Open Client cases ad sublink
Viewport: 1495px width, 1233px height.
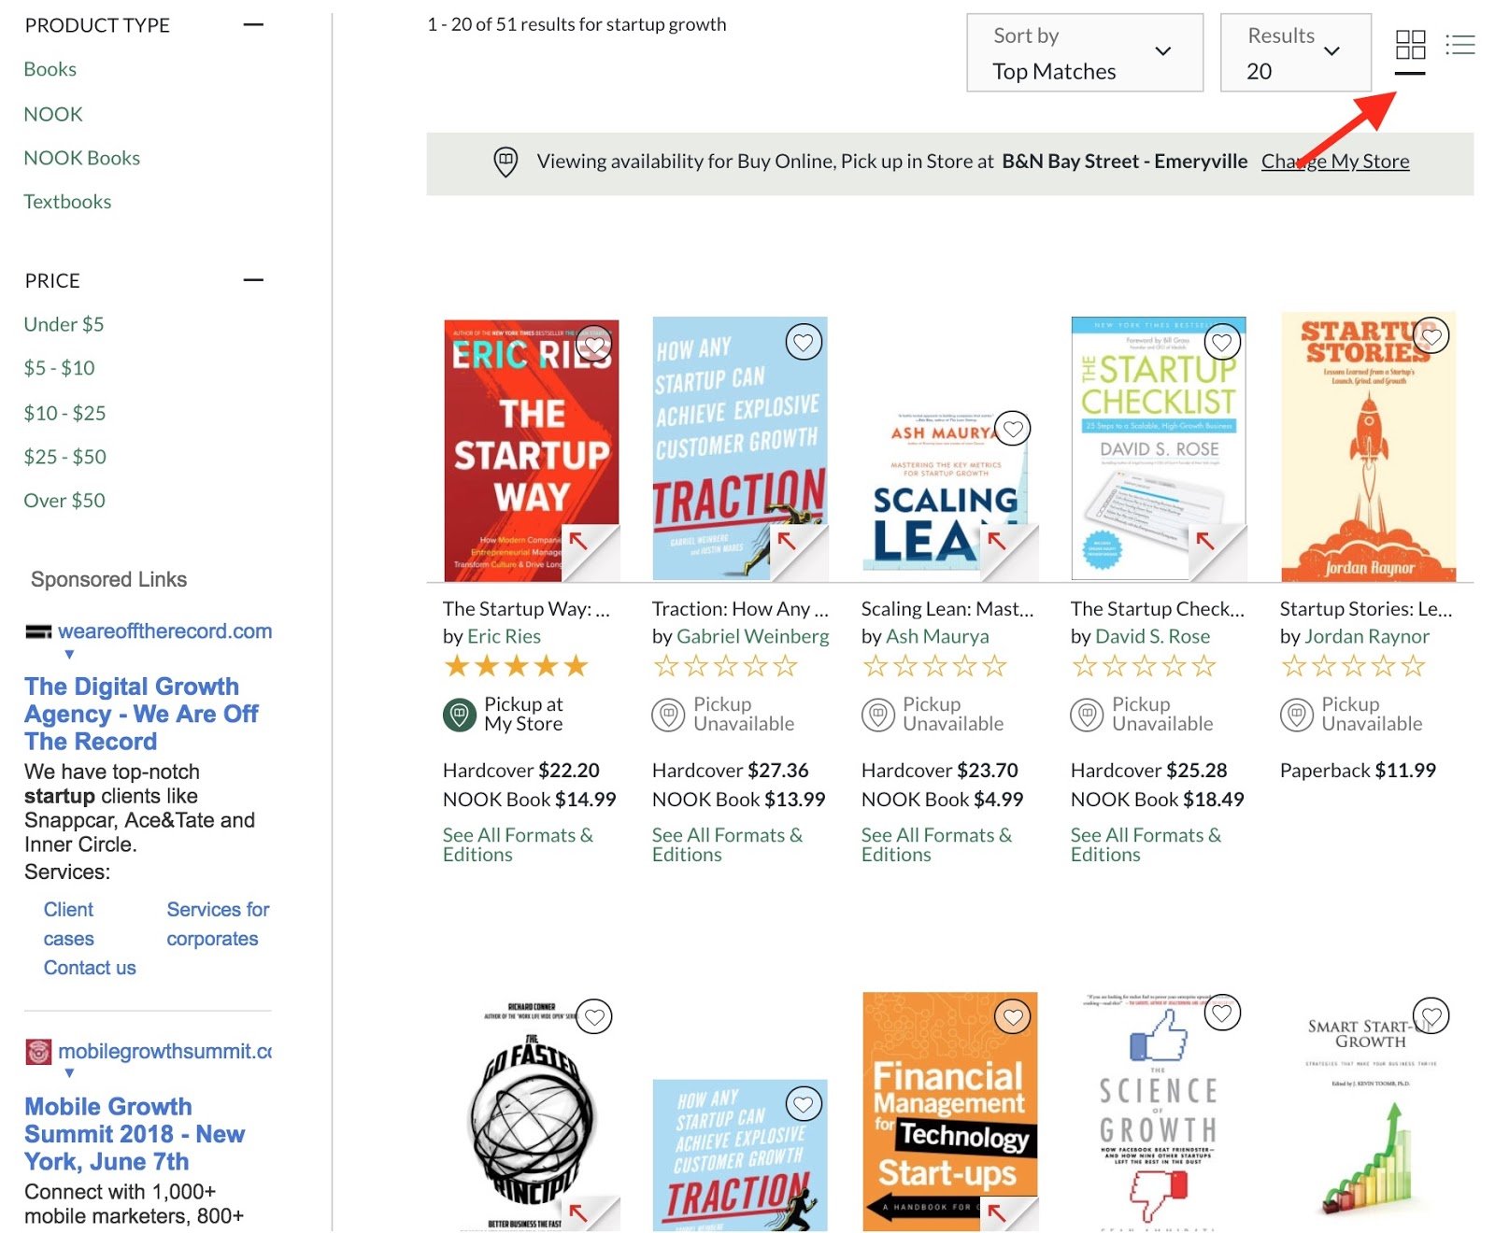(x=68, y=924)
